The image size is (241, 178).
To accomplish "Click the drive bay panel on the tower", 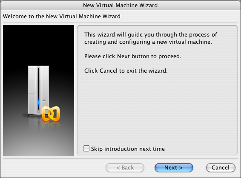I will (x=32, y=81).
